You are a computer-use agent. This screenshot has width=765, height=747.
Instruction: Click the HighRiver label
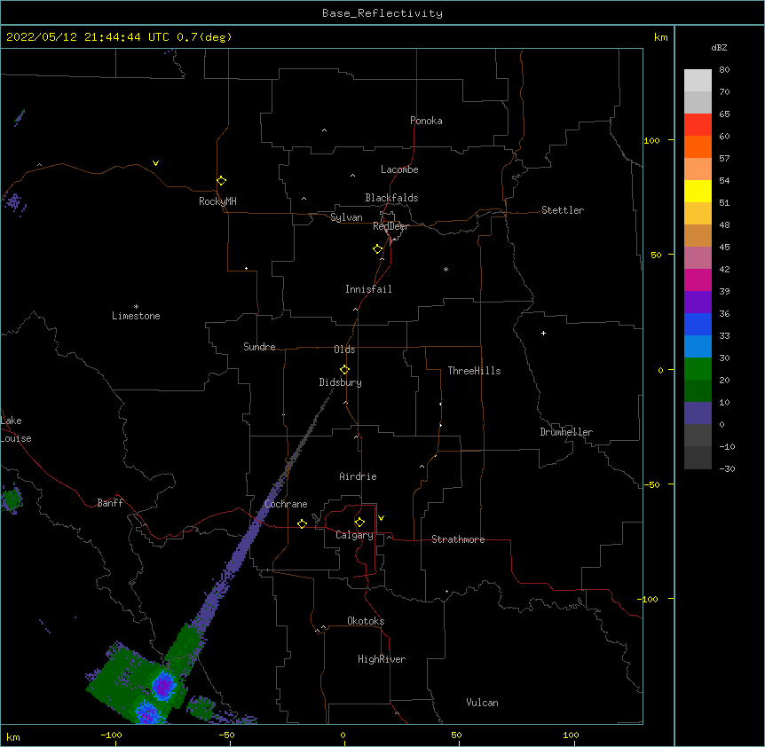(x=382, y=659)
